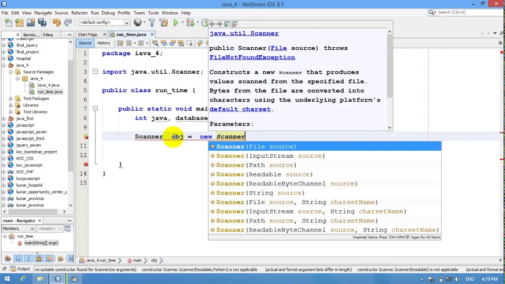Click the Build Project hammer icon

point(152,22)
